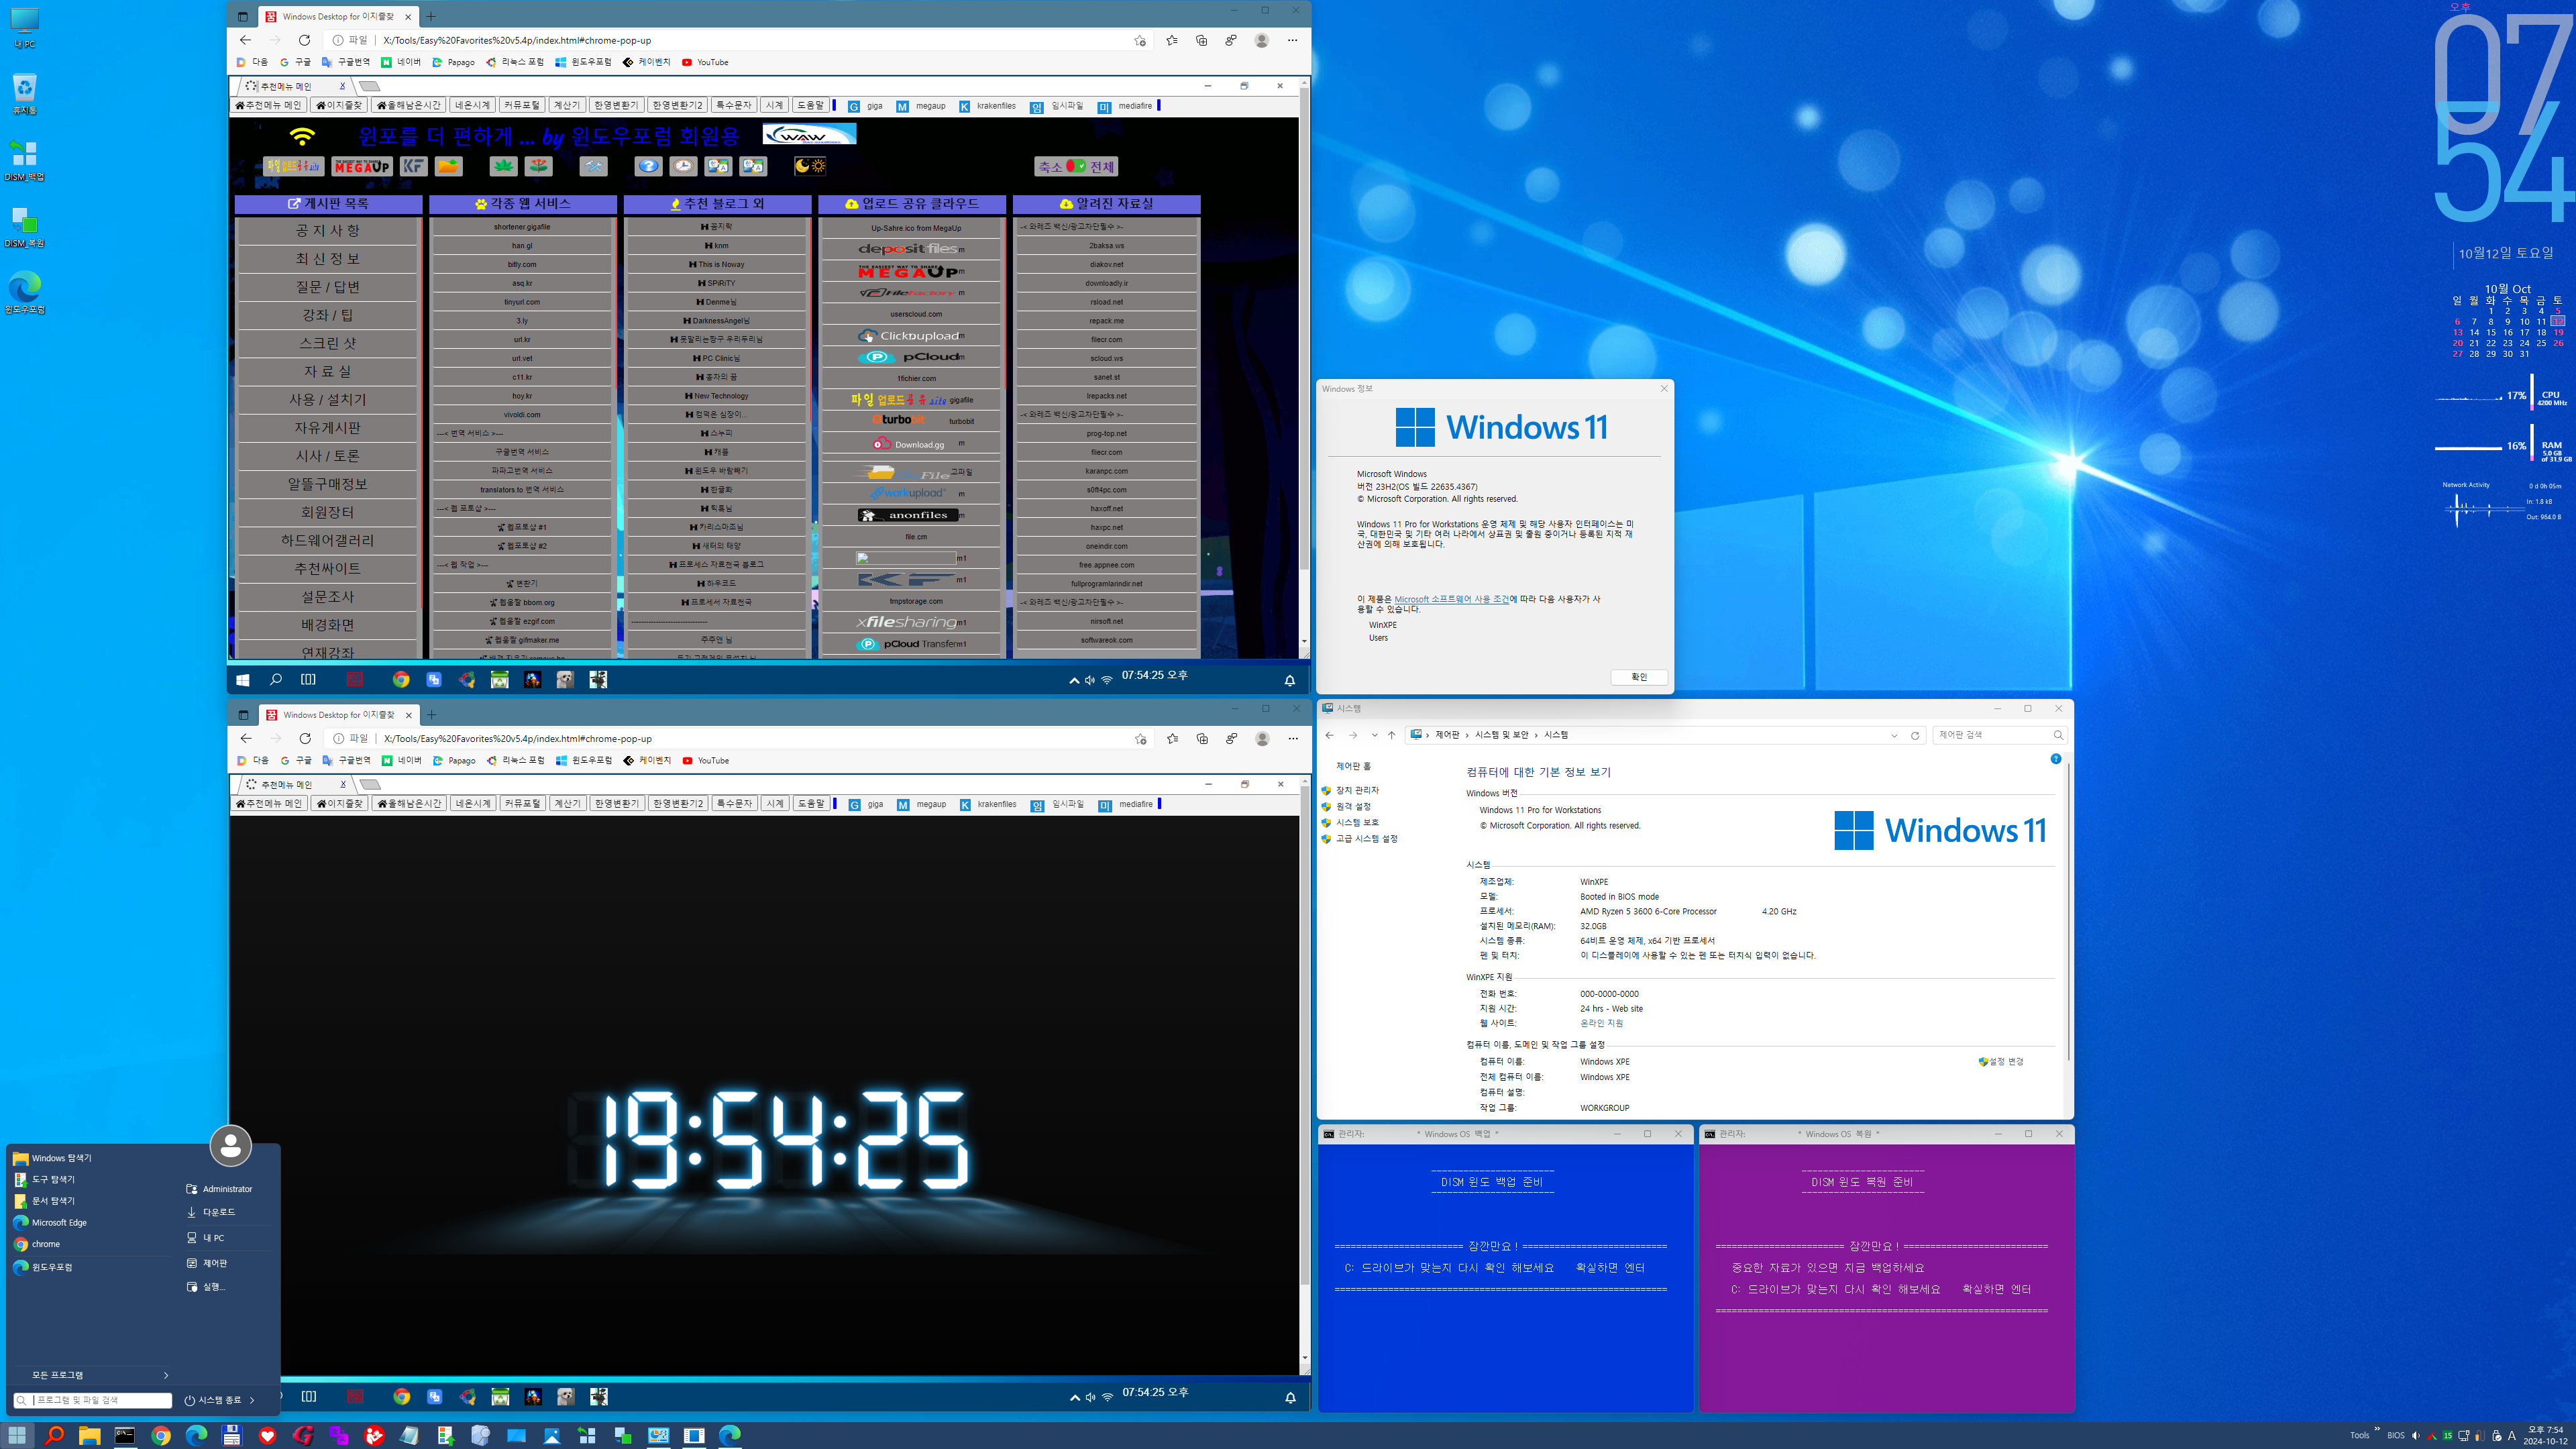Open the orange folder icon on links page
The width and height of the screenshot is (2576, 1449).
point(449,166)
